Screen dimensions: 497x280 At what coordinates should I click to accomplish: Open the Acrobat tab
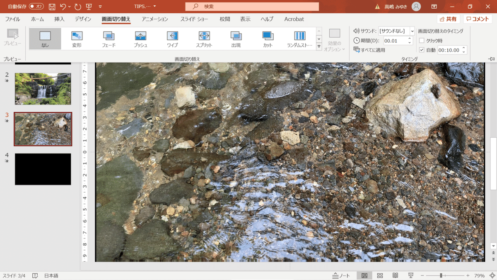294,19
